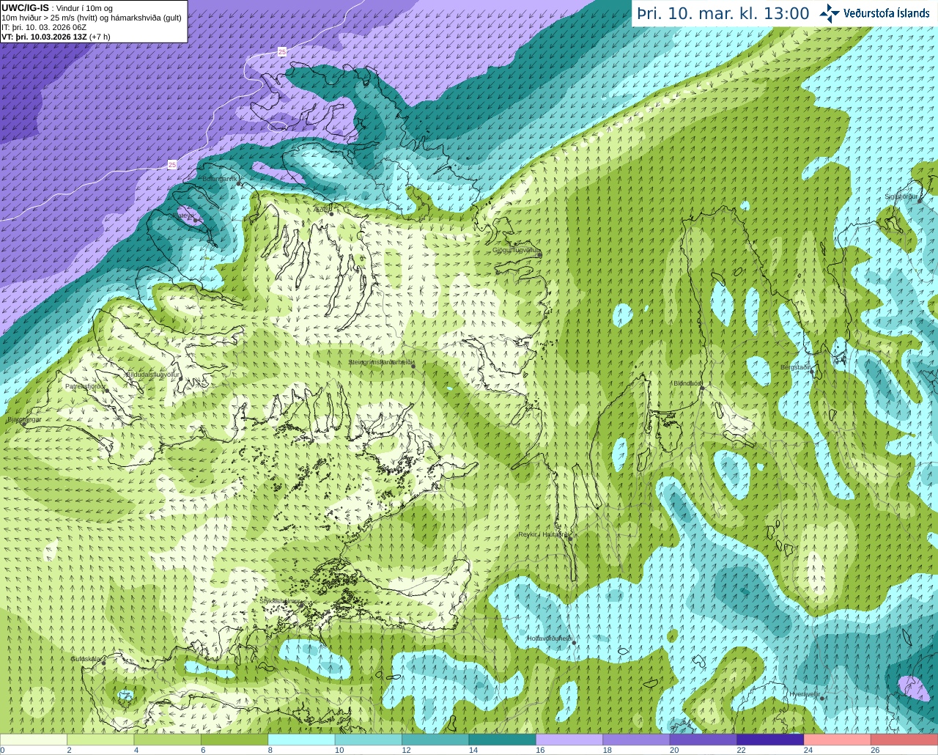The image size is (938, 755).
Task: Pick the 14–16 m/s dark teal legend swatch
Action: pyautogui.click(x=503, y=740)
